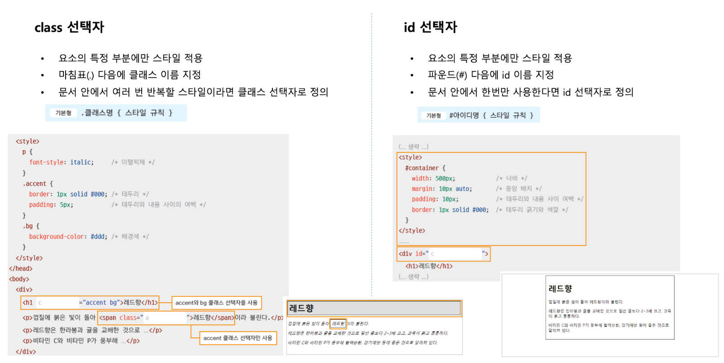Click "(... 생략 ...)" above the id <style> block
Viewport: 724px width, 363px height.
coord(414,147)
